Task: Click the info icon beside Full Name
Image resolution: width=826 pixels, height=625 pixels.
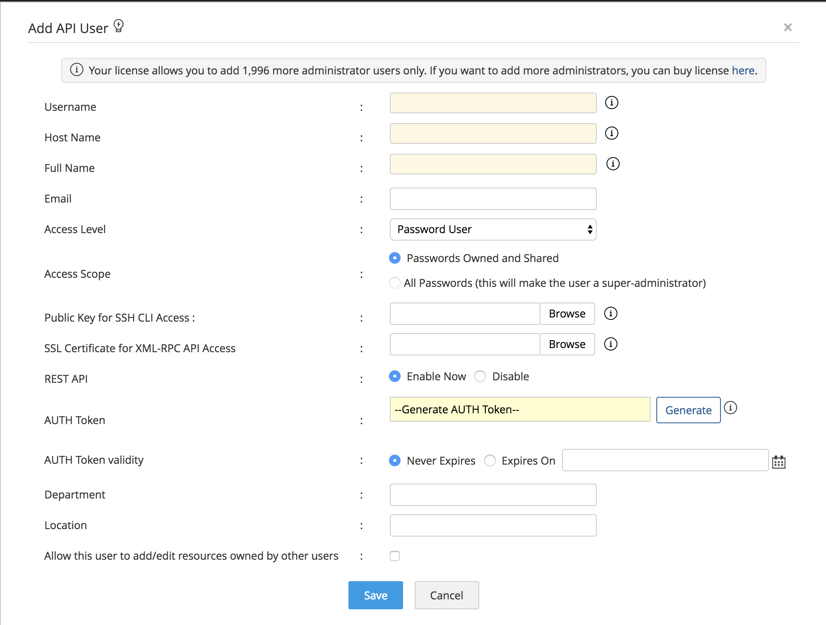Action: click(x=612, y=164)
